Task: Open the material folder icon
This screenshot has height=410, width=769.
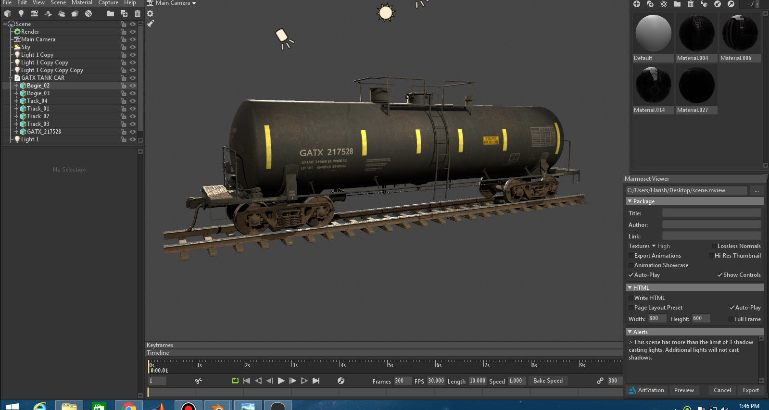Action: coord(677,4)
